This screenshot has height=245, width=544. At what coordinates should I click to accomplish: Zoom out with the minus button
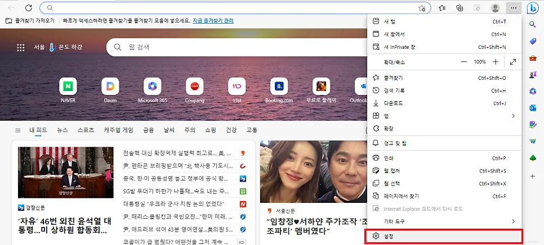pos(464,62)
